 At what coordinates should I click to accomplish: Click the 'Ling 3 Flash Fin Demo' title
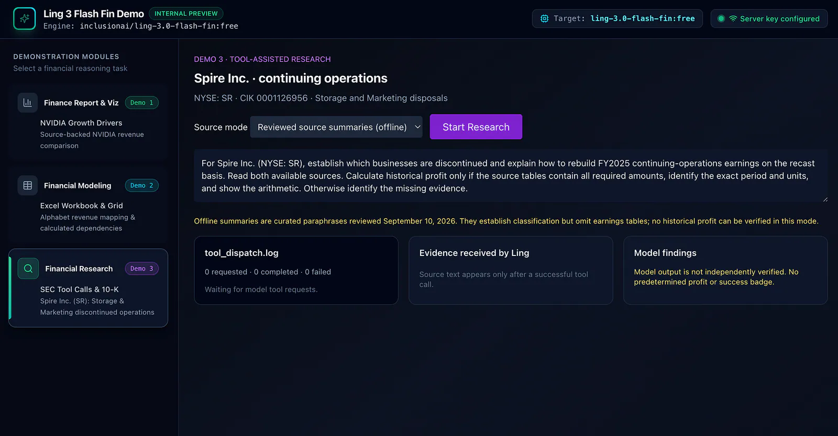coord(94,14)
